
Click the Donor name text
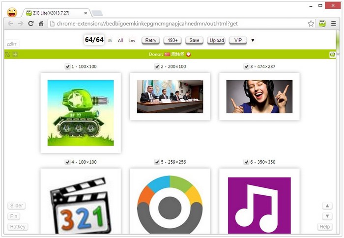coord(177,54)
